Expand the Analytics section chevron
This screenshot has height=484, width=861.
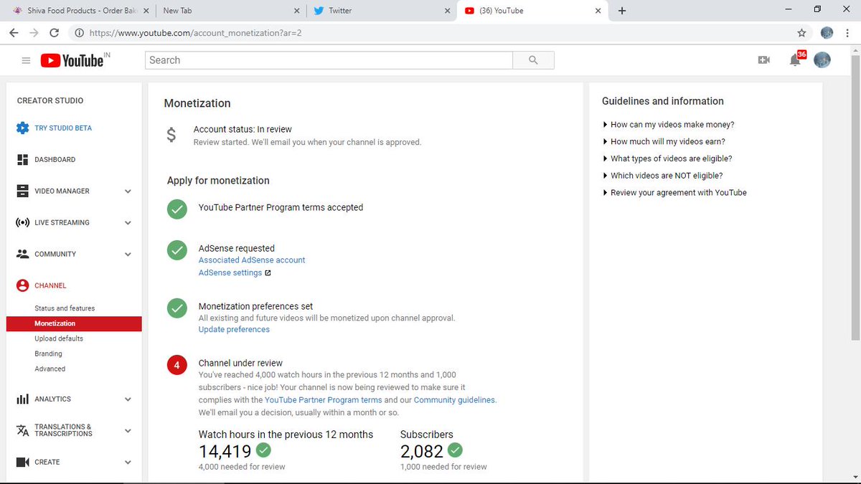tap(128, 399)
